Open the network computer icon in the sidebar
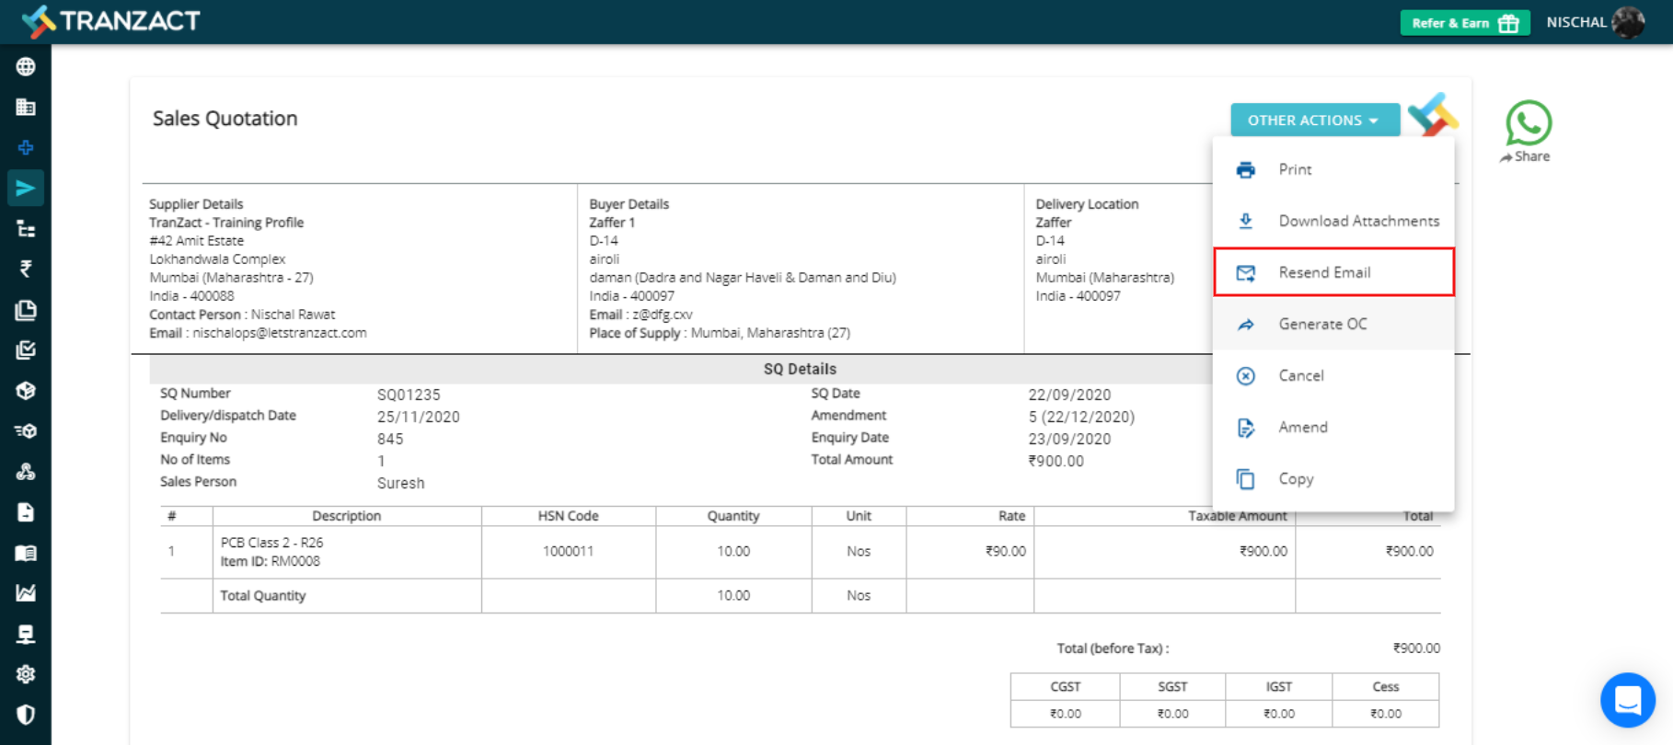1673x745 pixels. pos(26,634)
